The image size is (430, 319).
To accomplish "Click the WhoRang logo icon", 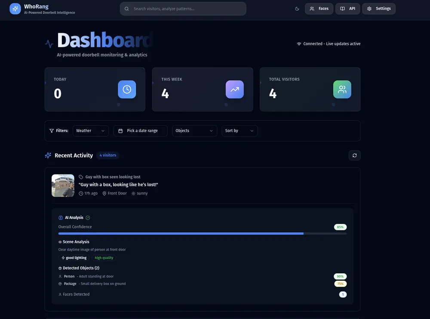I will [15, 9].
